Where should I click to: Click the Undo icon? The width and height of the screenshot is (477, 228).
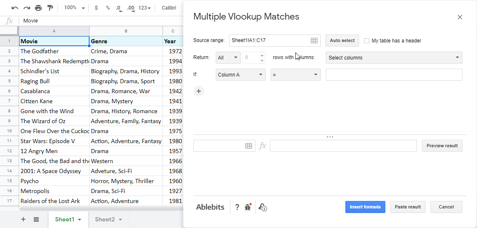click(15, 8)
